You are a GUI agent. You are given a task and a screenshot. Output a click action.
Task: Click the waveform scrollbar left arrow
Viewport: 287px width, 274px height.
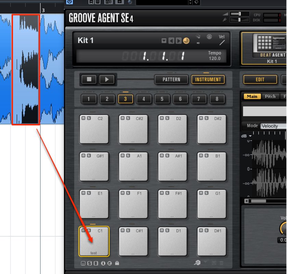tap(247, 201)
